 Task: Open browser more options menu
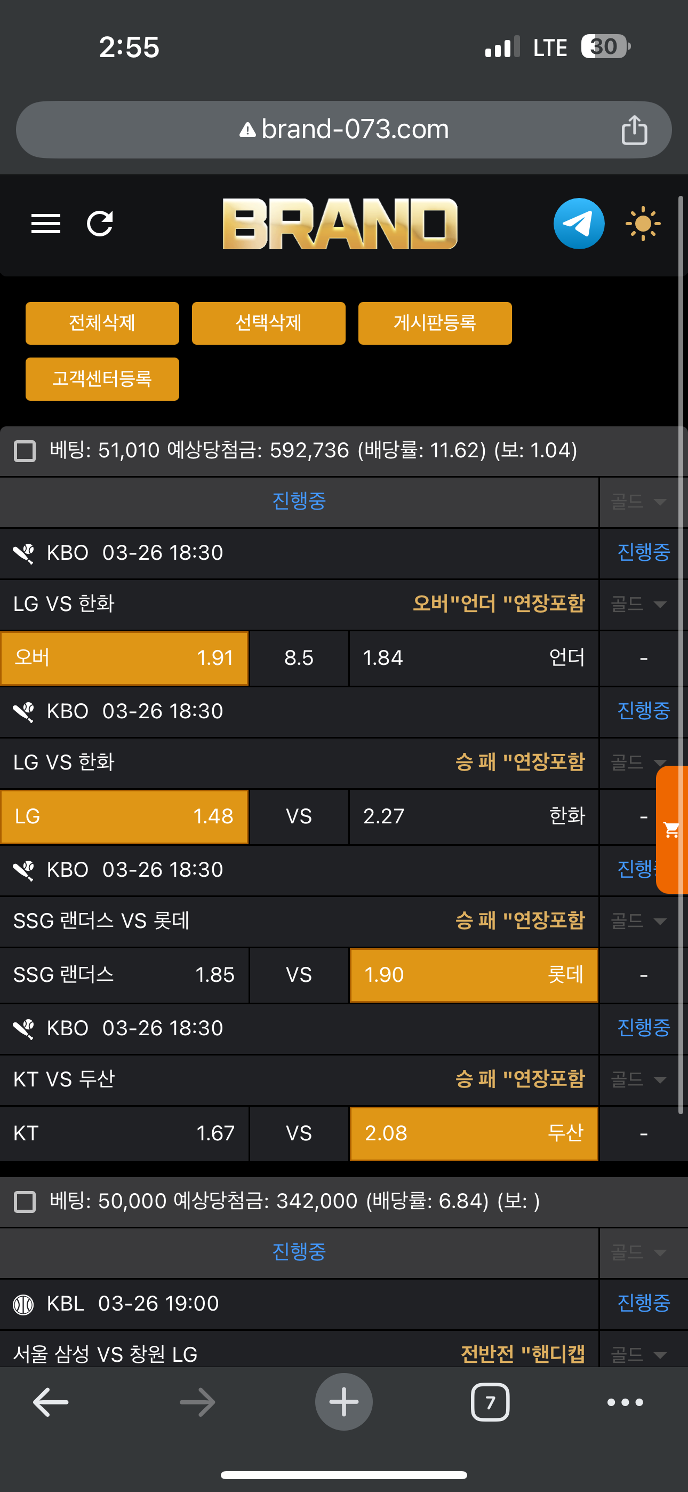[625, 1402]
